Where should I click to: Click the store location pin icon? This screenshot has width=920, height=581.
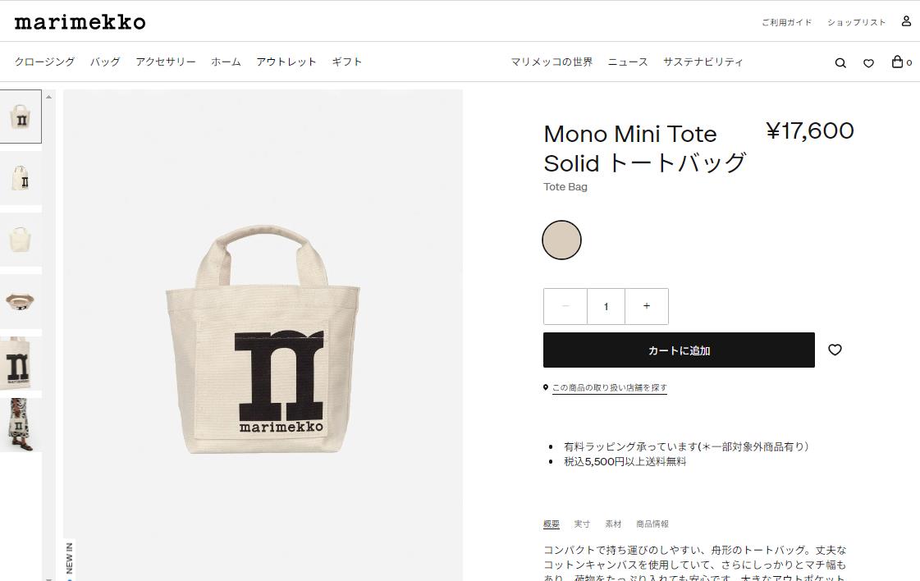tap(546, 387)
